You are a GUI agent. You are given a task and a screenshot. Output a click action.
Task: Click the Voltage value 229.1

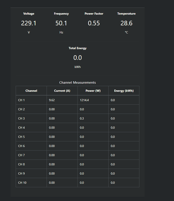tap(29, 23)
